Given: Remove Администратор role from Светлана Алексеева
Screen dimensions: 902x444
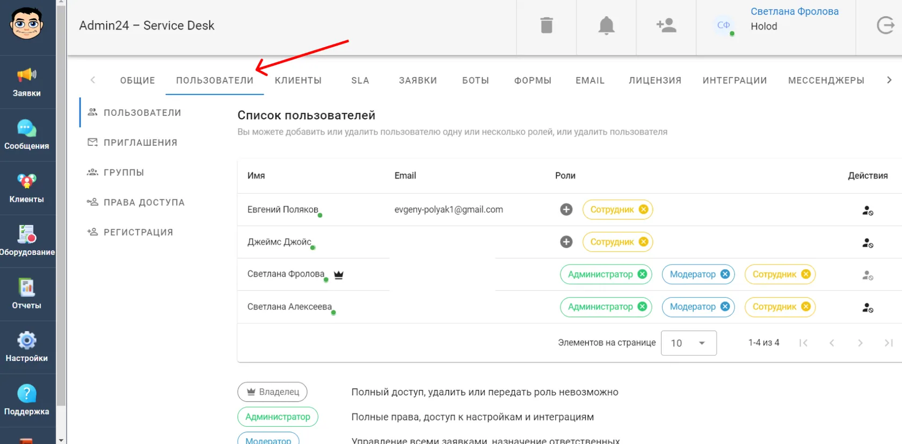Looking at the screenshot, I should tap(642, 306).
